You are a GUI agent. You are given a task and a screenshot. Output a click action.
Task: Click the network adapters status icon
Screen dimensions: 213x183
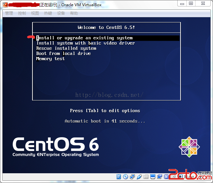pos(132,176)
